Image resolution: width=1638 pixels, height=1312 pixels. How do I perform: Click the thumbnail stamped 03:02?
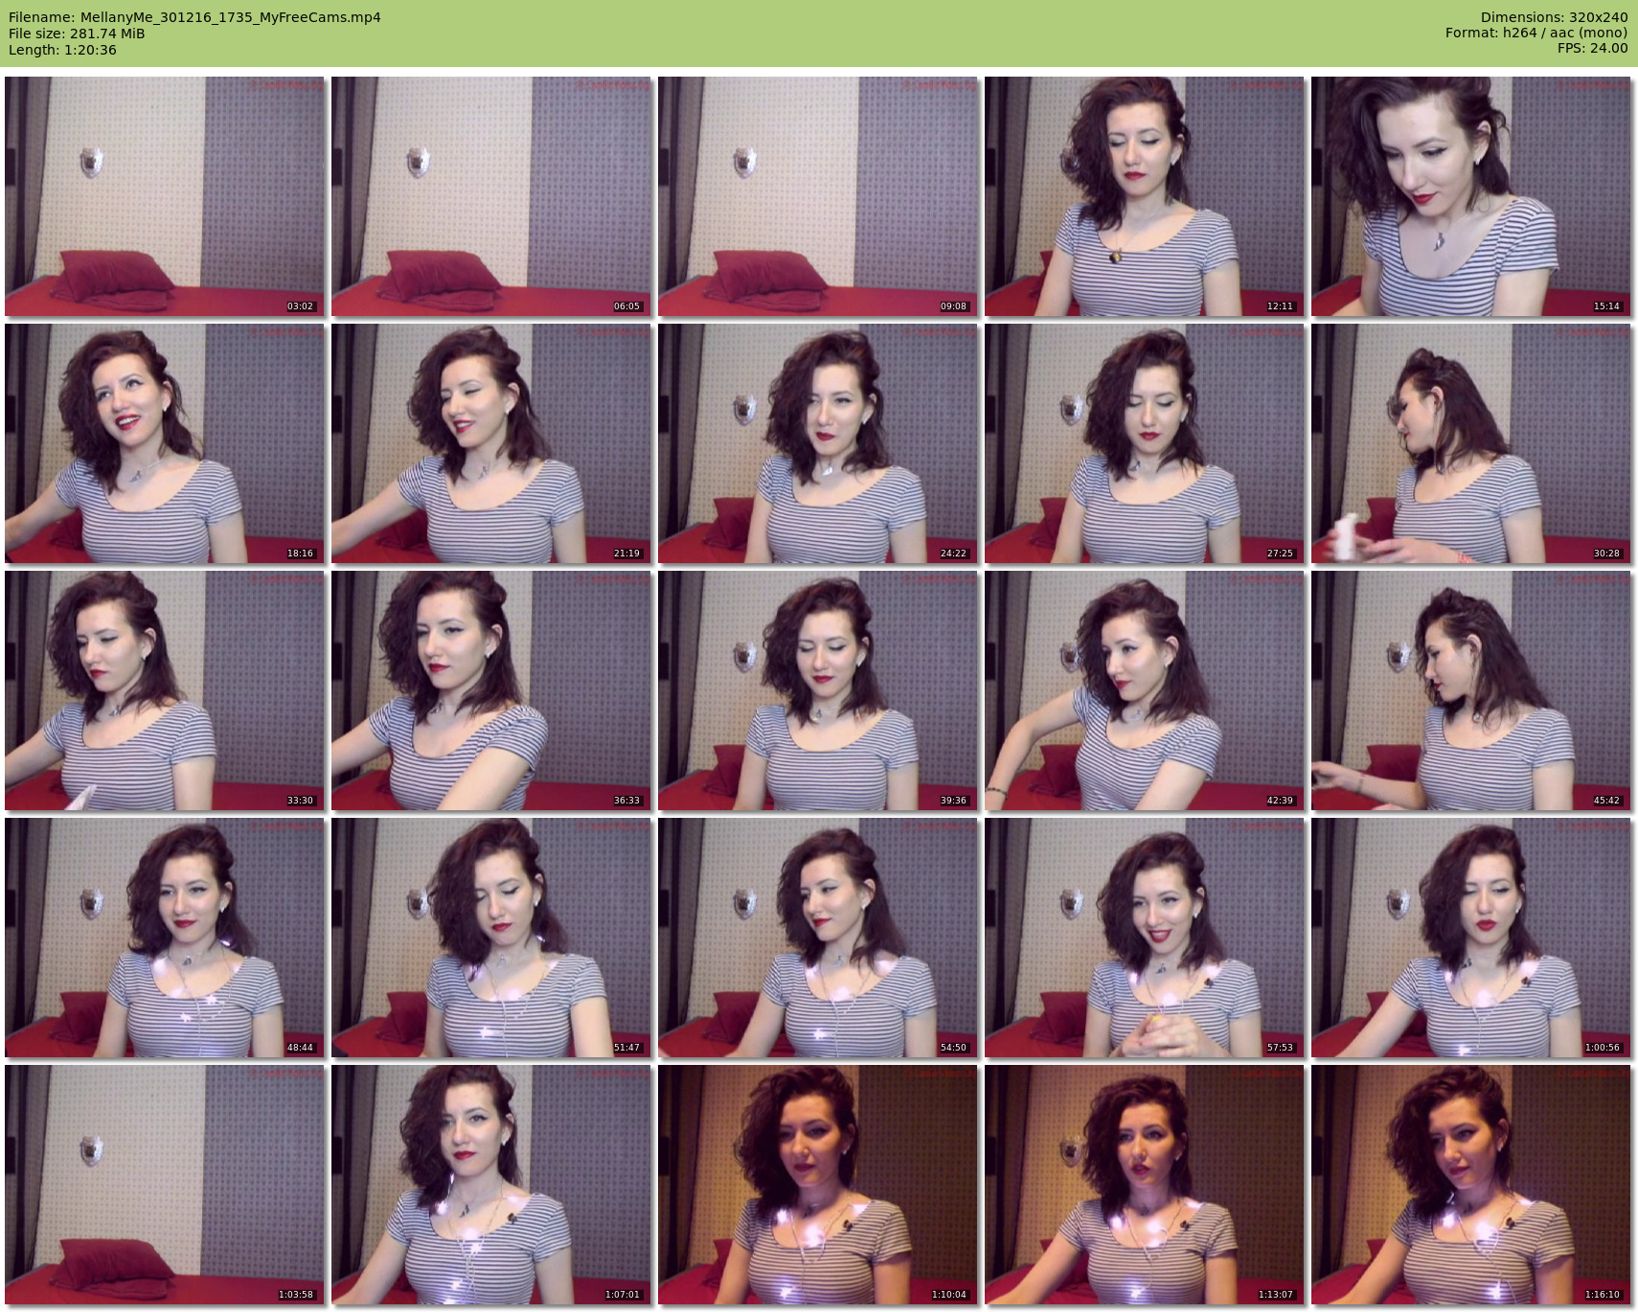click(165, 196)
